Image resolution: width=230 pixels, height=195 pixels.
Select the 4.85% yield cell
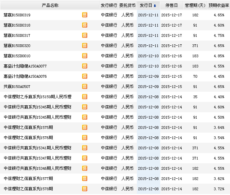[x=219, y=56]
